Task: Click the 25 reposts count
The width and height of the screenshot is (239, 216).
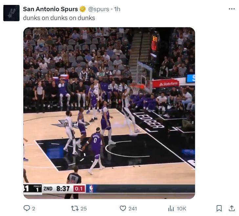Action: pyautogui.click(x=83, y=208)
